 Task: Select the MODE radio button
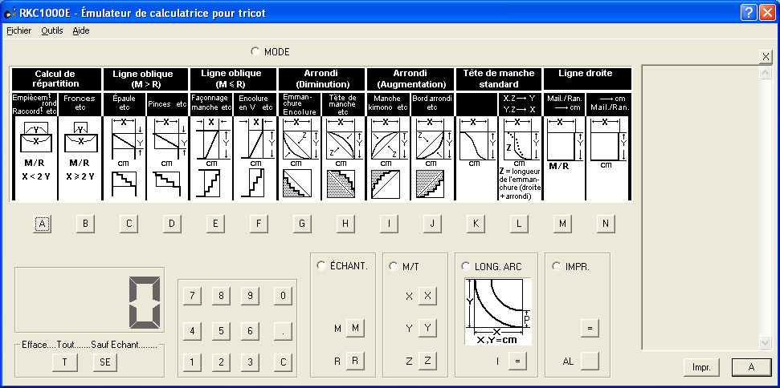(255, 51)
